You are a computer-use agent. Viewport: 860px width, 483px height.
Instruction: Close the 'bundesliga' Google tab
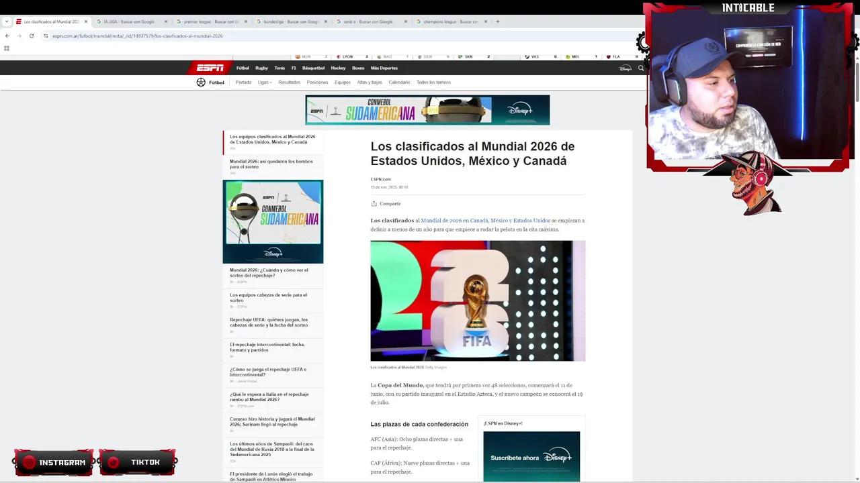pyautogui.click(x=326, y=21)
